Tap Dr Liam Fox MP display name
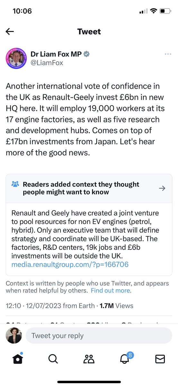 [56, 54]
